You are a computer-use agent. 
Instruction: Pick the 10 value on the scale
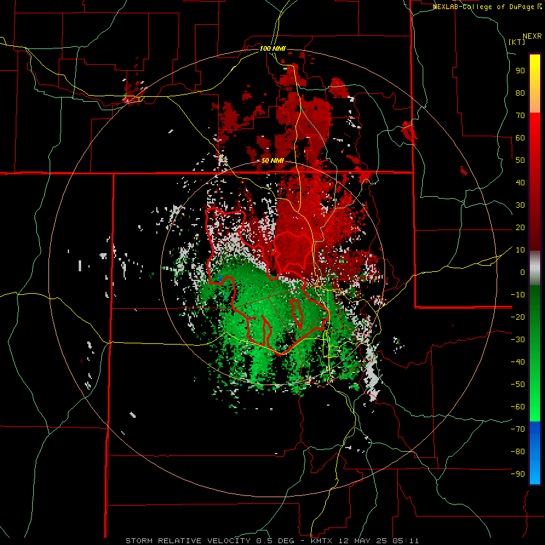[520, 250]
